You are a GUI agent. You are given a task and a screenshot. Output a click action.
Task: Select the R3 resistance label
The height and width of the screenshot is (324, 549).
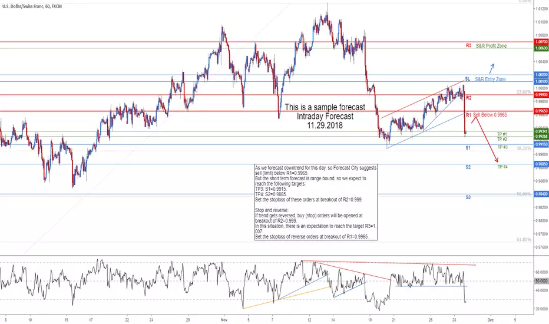(468, 45)
